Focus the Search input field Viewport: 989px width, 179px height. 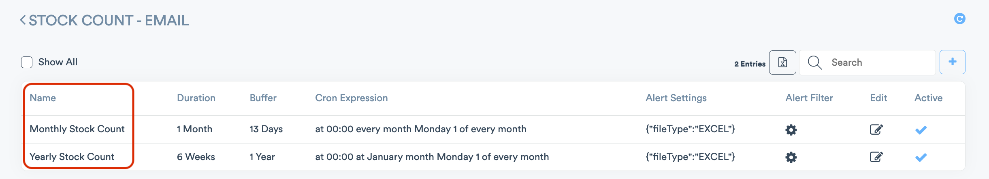[879, 62]
